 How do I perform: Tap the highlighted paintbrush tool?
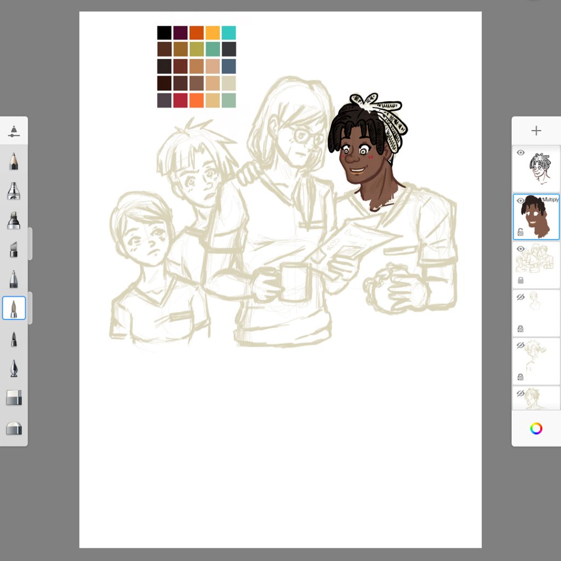14,308
